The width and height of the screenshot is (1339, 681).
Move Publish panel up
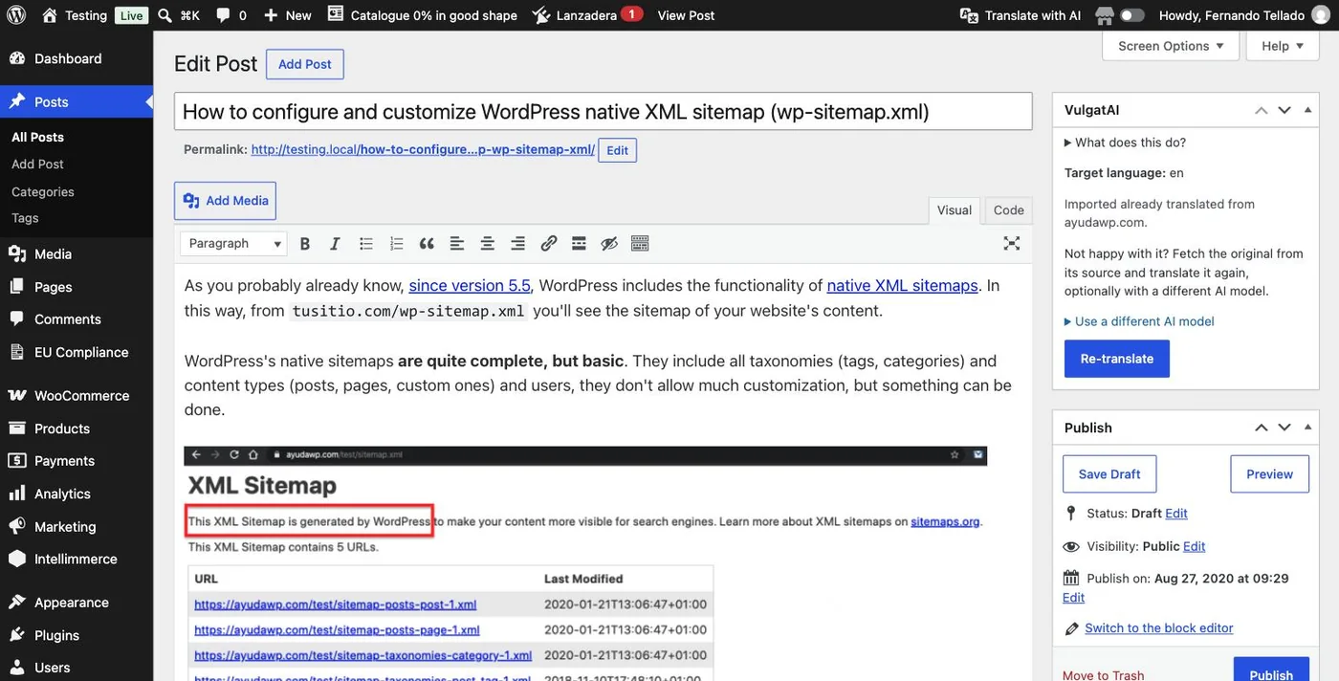pyautogui.click(x=1262, y=428)
